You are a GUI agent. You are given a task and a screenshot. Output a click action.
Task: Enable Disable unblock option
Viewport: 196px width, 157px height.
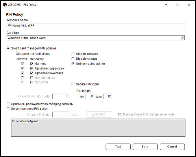point(73,54)
